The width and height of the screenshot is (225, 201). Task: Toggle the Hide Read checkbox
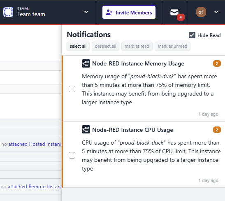192,35
